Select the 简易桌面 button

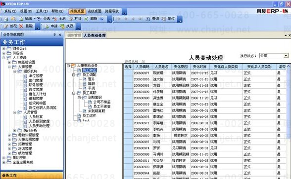point(77,11)
